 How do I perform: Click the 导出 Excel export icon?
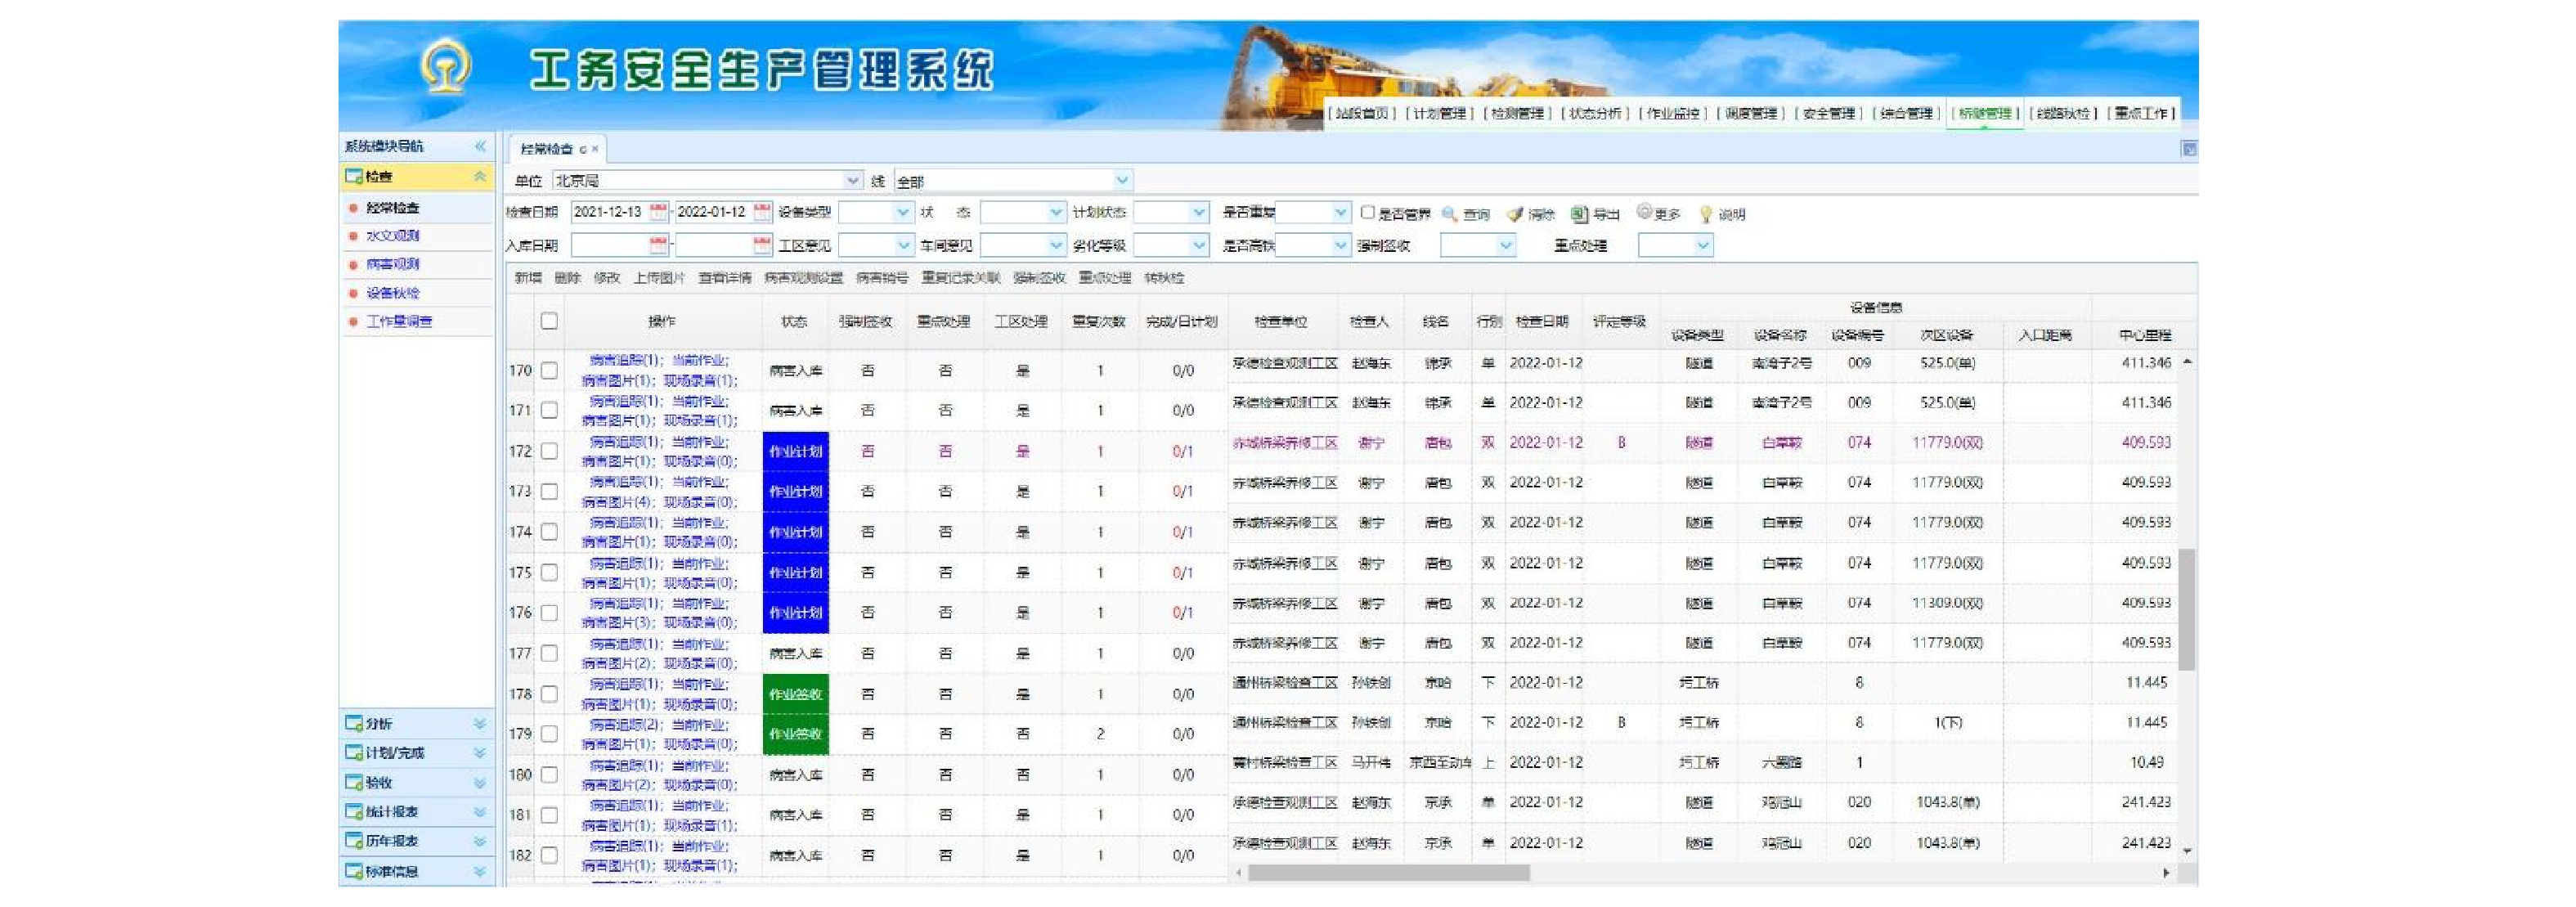coord(1579,214)
